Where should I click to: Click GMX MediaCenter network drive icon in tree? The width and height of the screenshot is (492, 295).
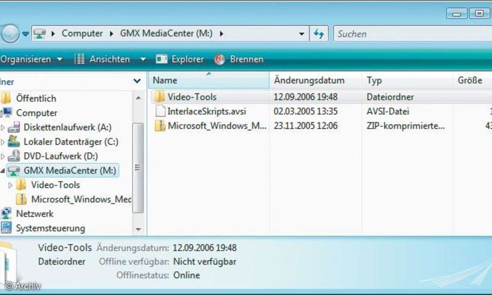14,170
